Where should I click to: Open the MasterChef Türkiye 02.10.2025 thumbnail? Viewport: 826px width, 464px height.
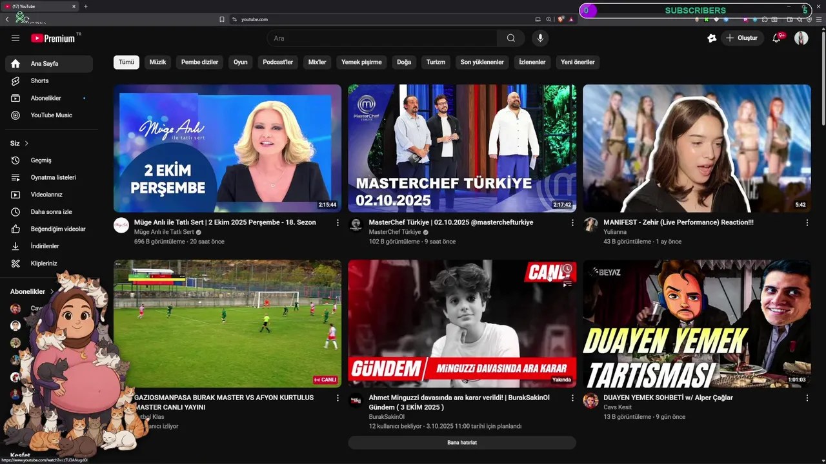(x=462, y=148)
